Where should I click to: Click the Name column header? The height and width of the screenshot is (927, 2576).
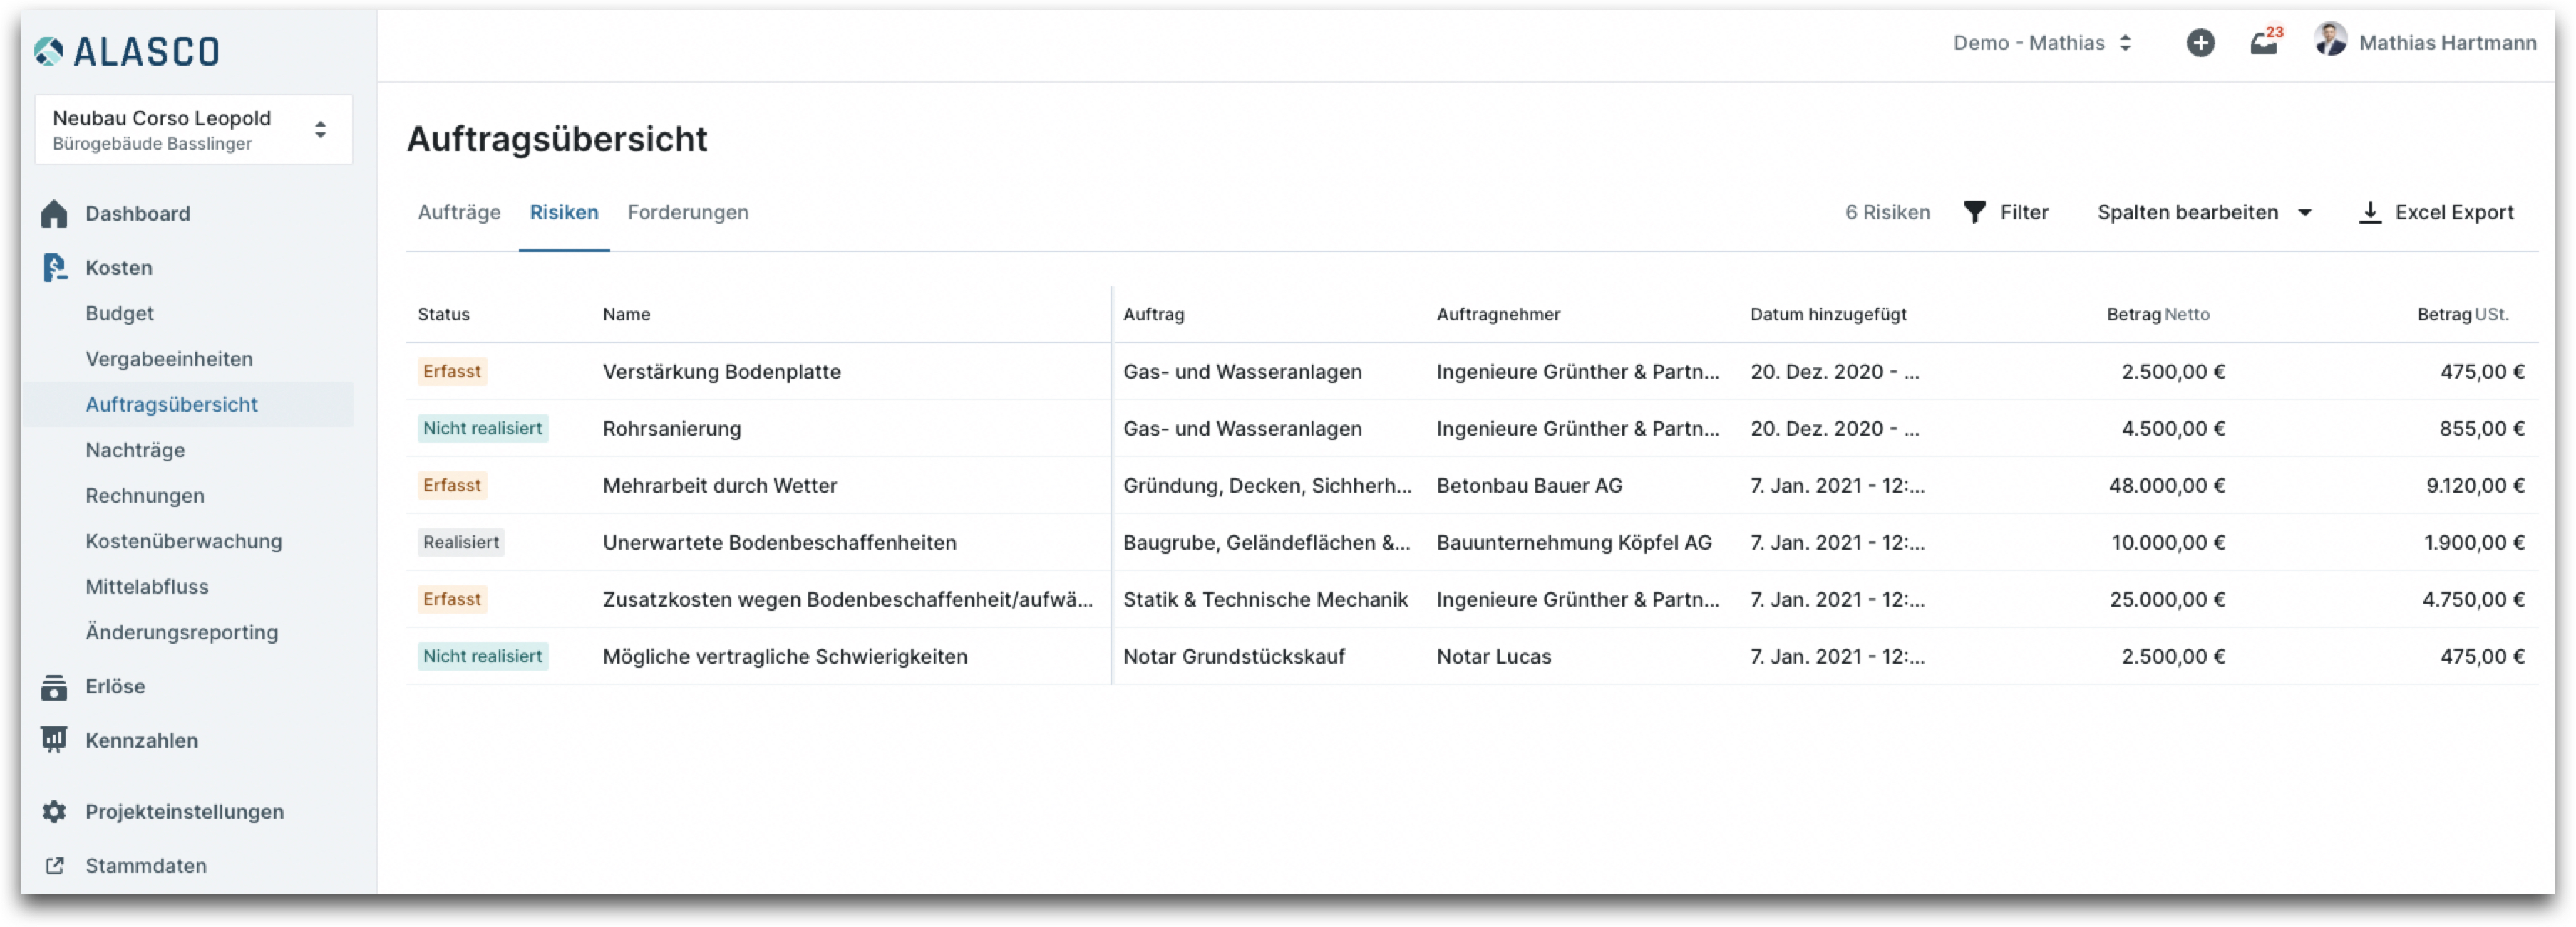point(627,314)
